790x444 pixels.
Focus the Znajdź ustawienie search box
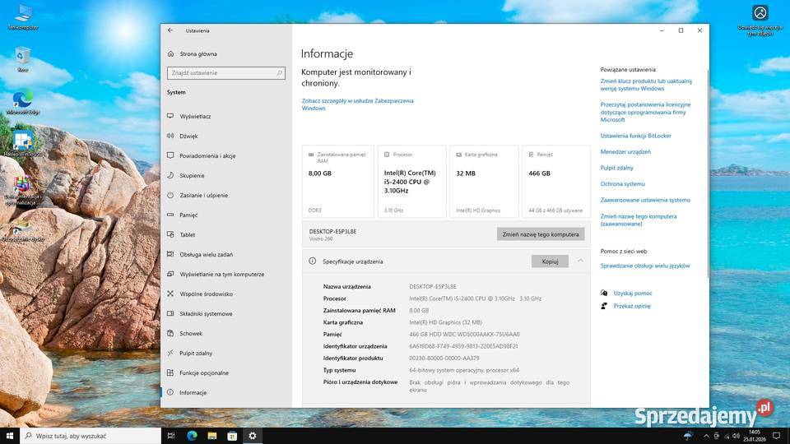[x=225, y=73]
